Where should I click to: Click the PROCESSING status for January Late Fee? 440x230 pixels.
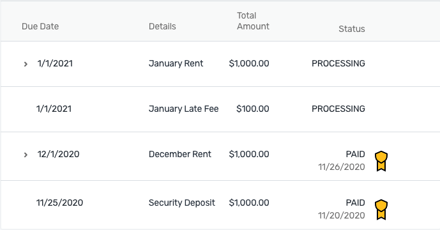338,109
